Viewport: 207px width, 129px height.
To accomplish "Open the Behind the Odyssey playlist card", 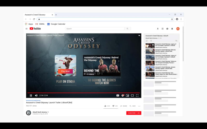I will click(102, 66).
